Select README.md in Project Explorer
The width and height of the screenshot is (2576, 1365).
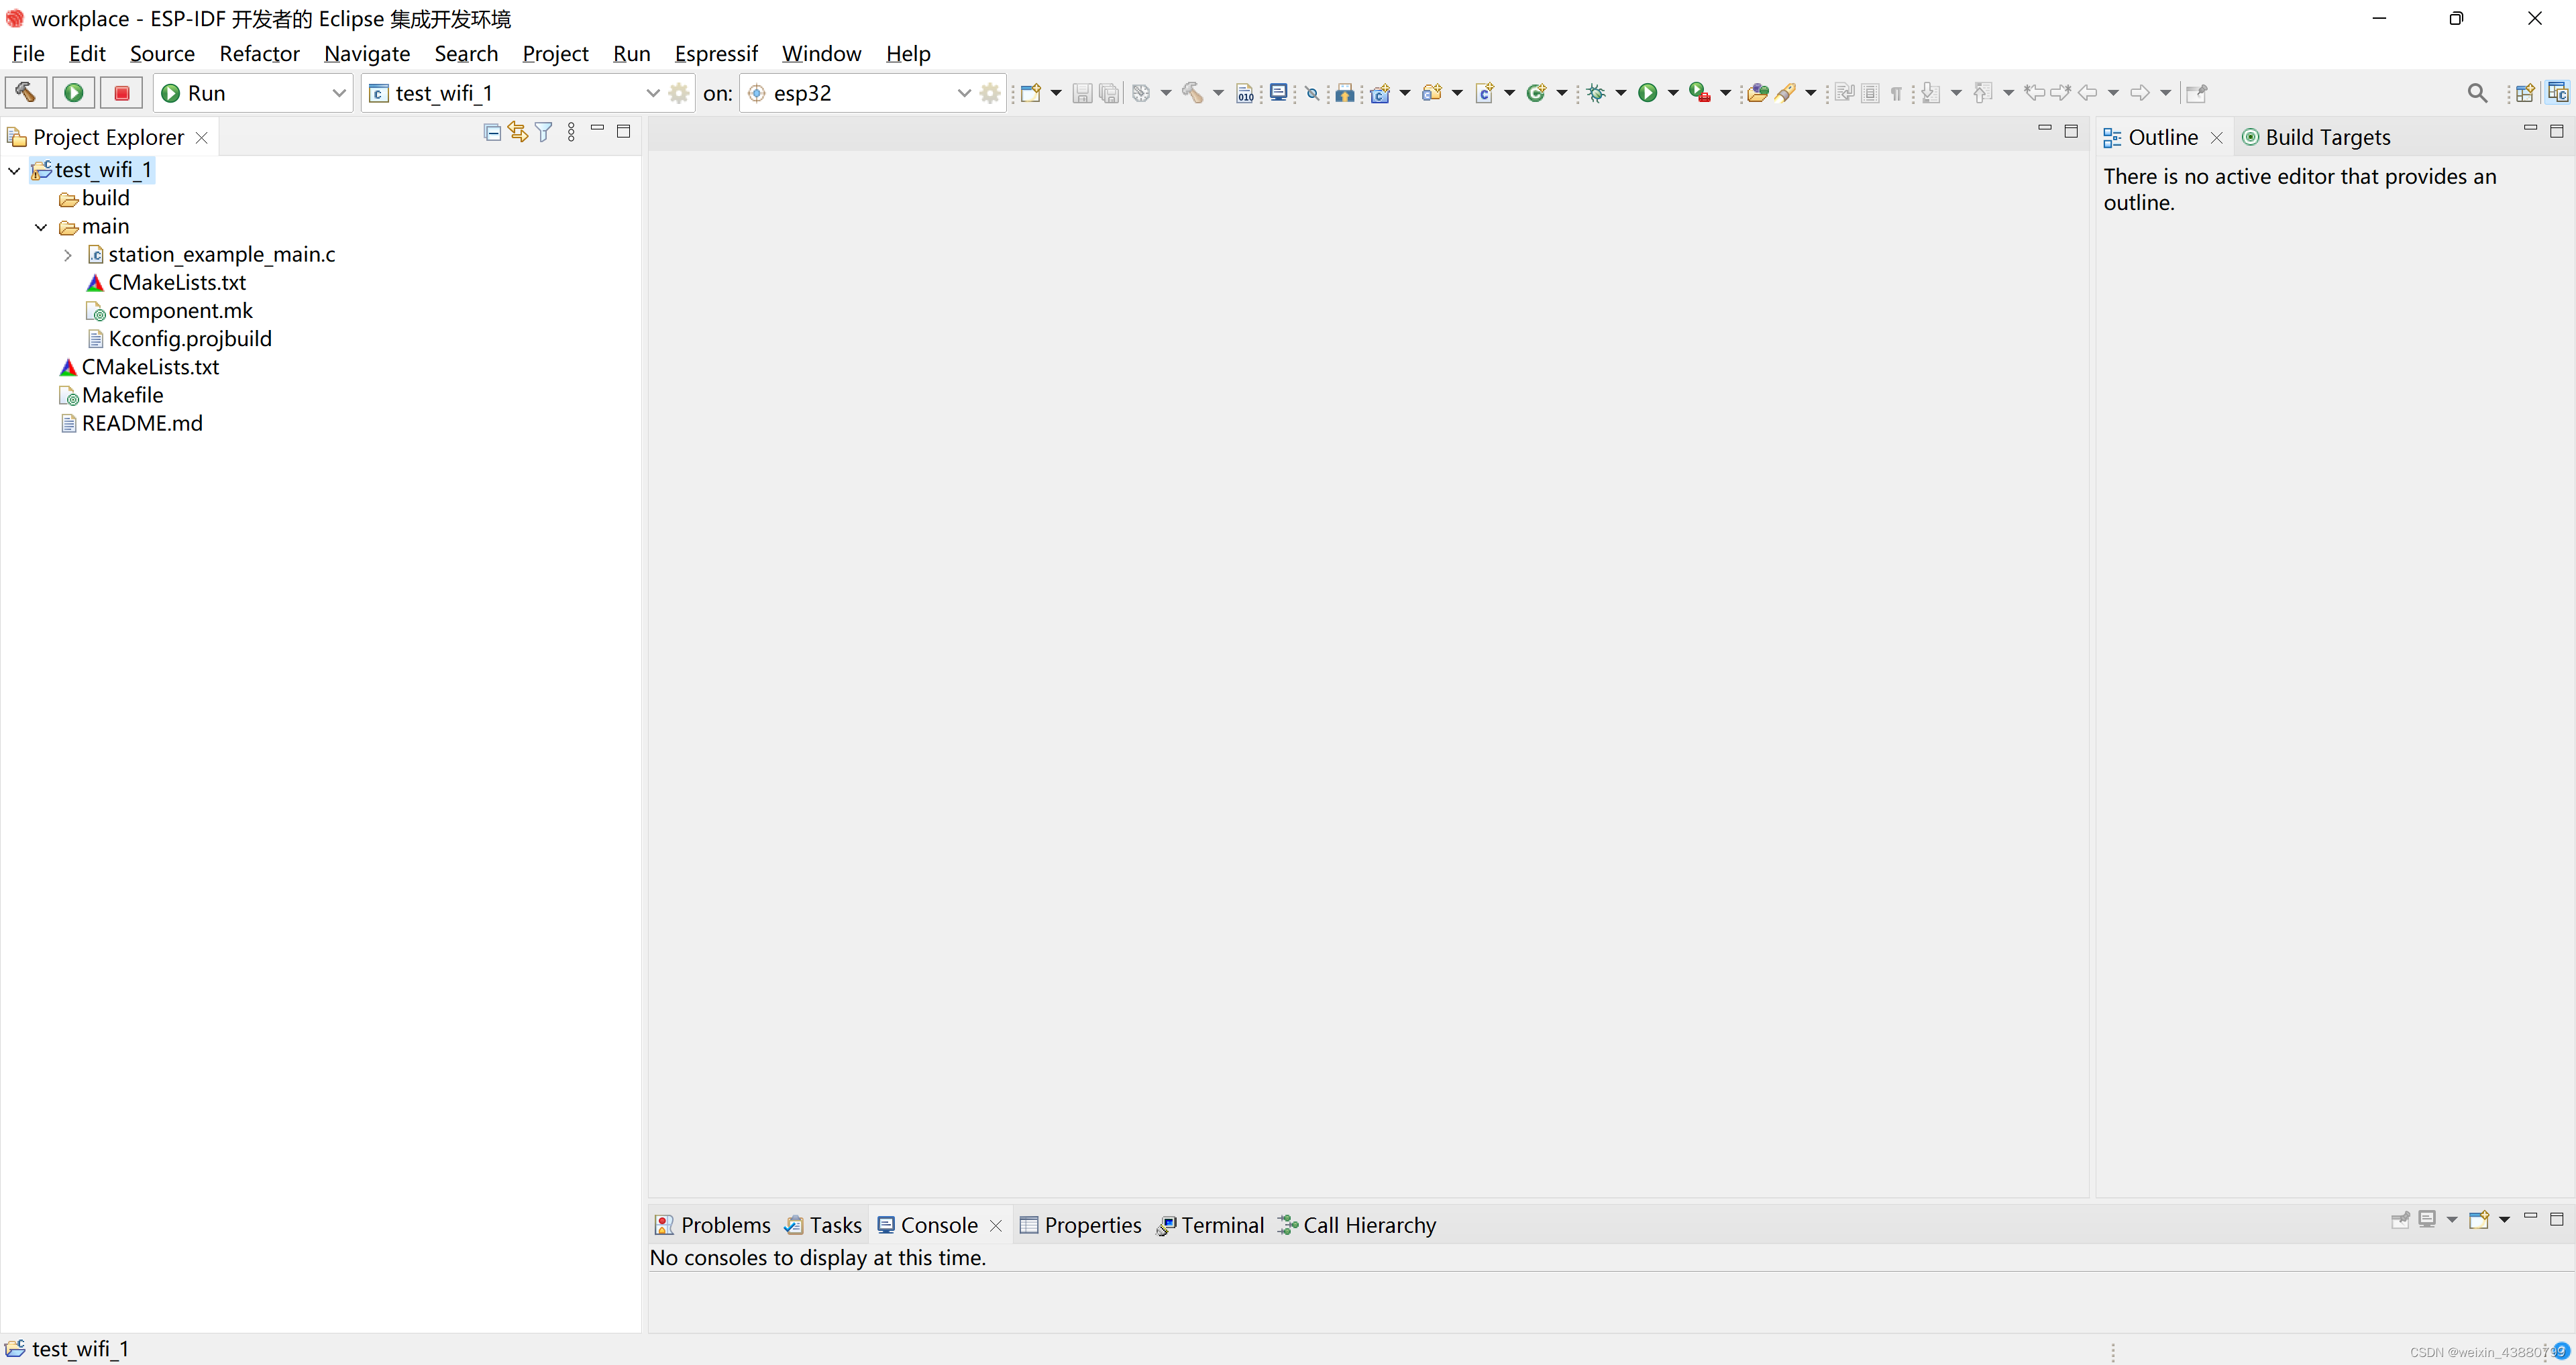pos(142,423)
